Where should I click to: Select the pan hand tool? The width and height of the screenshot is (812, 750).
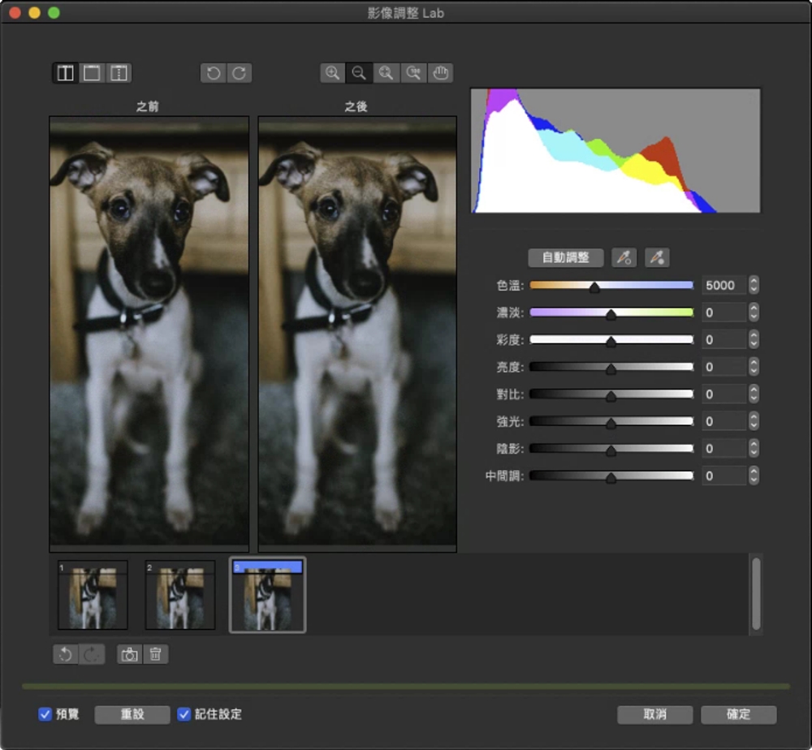pyautogui.click(x=439, y=73)
